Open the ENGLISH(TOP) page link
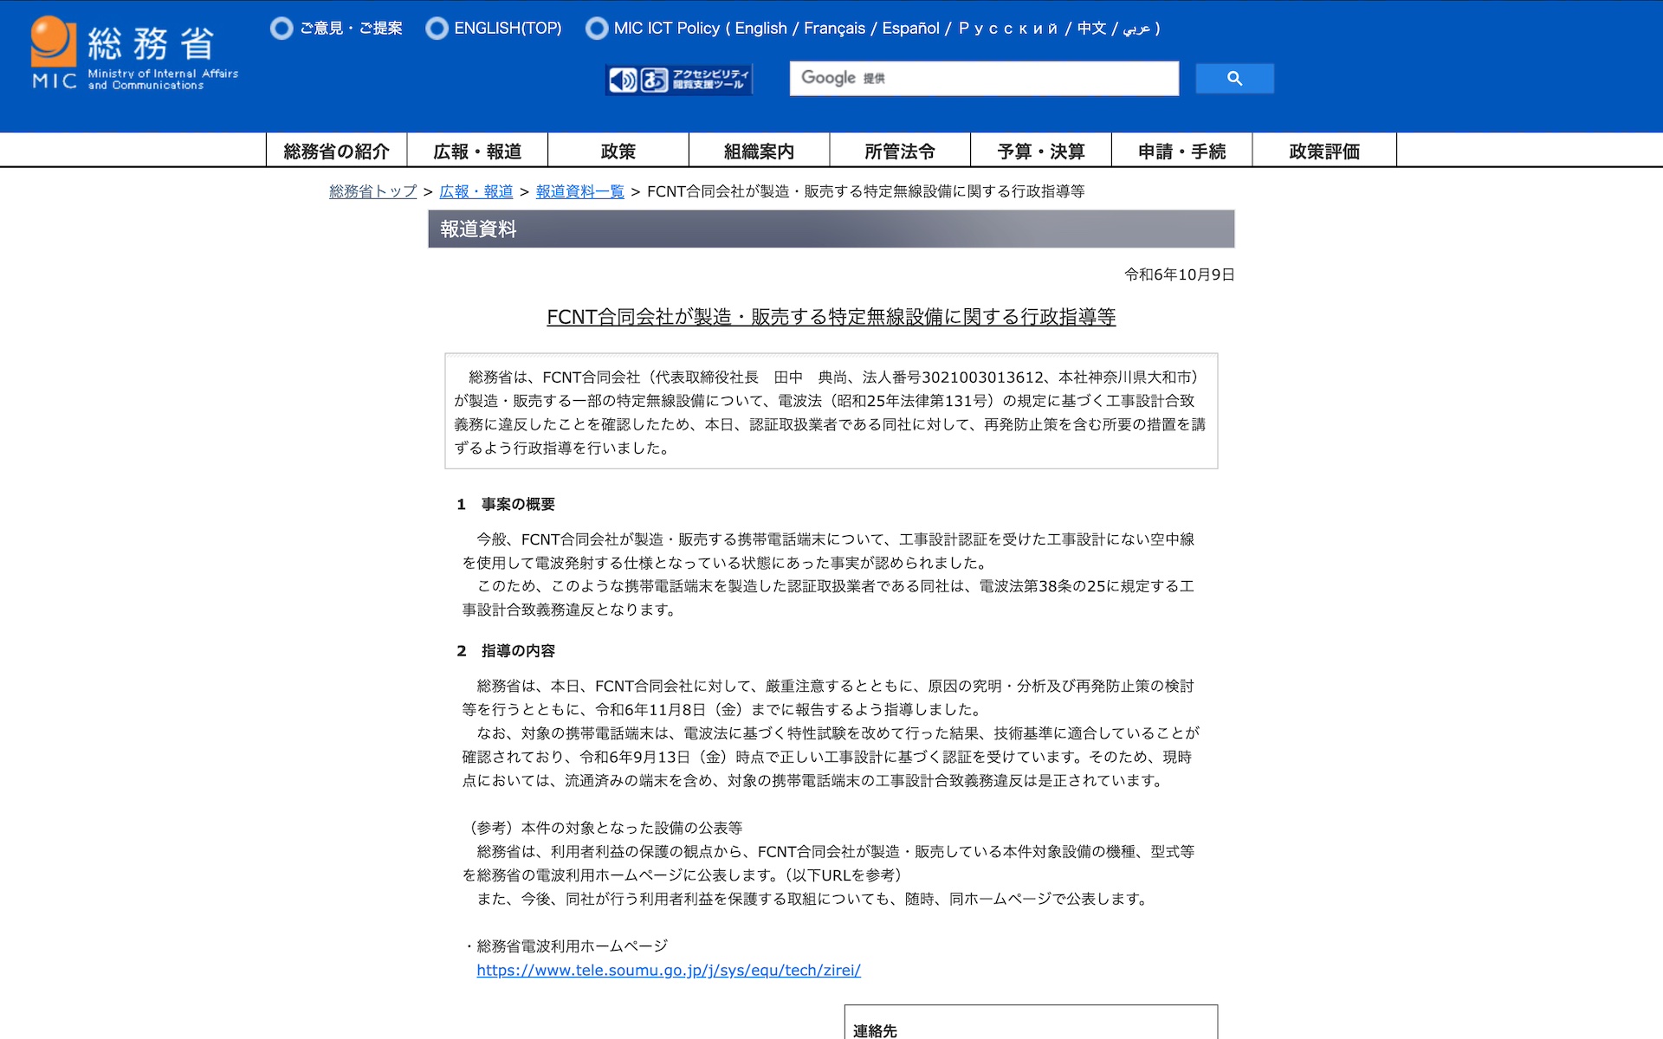This screenshot has width=1663, height=1039. 508,29
